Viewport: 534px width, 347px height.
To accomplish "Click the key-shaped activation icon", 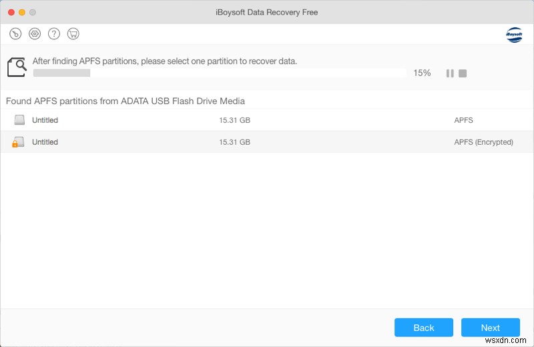I will click(x=16, y=33).
